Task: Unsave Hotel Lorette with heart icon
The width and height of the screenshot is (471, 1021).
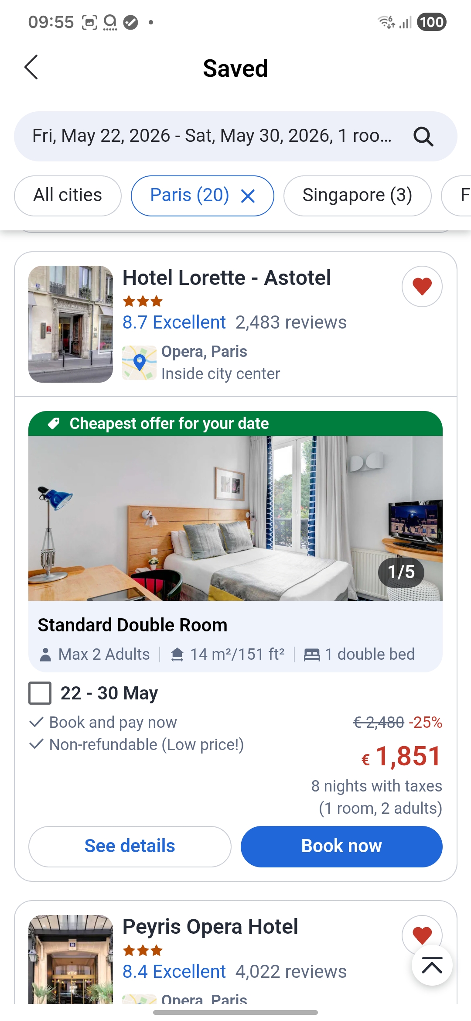Action: click(x=422, y=287)
